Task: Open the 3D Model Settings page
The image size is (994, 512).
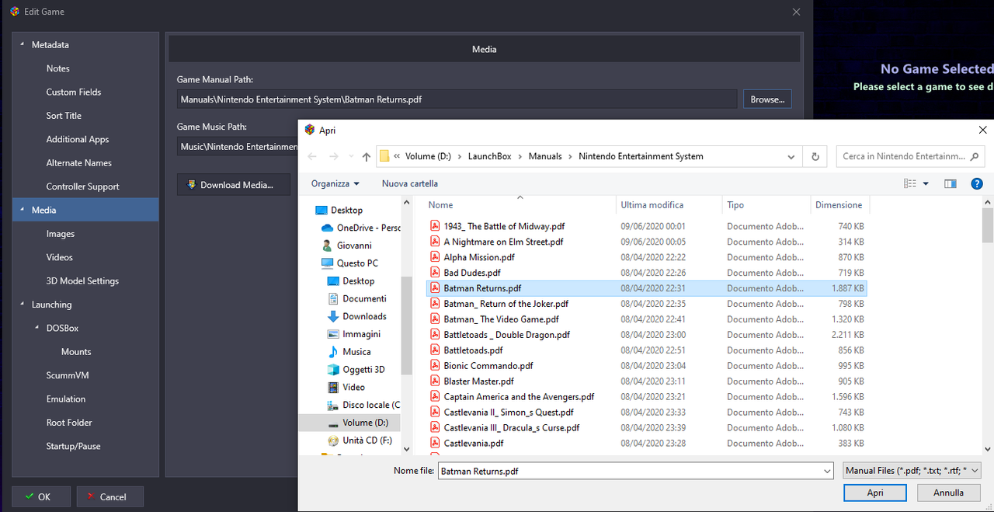Action: click(82, 280)
